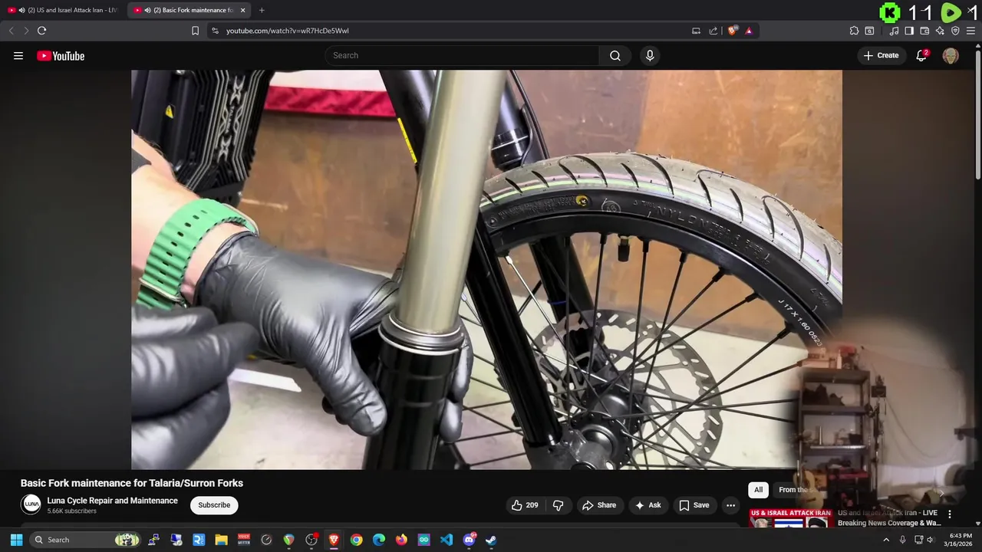Open the volume control in system tray
Image resolution: width=982 pixels, height=552 pixels.
(931, 540)
